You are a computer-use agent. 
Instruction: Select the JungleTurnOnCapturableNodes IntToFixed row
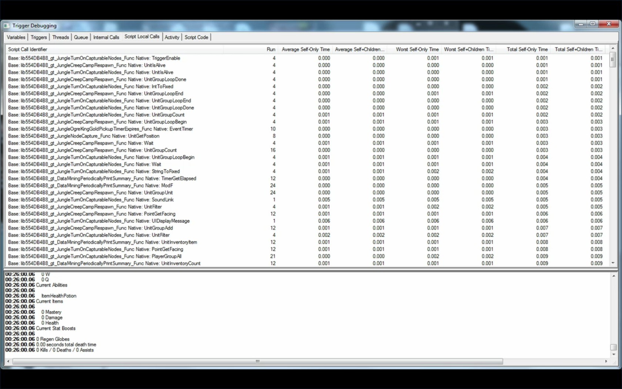306,86
